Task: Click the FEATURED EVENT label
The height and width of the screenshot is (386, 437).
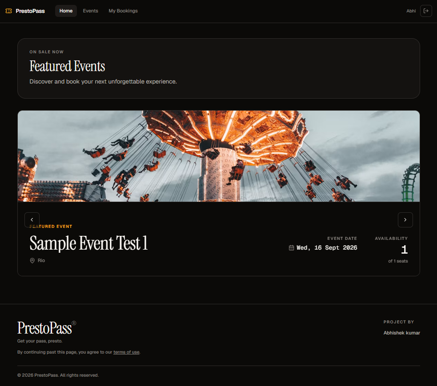Action: coord(51,227)
